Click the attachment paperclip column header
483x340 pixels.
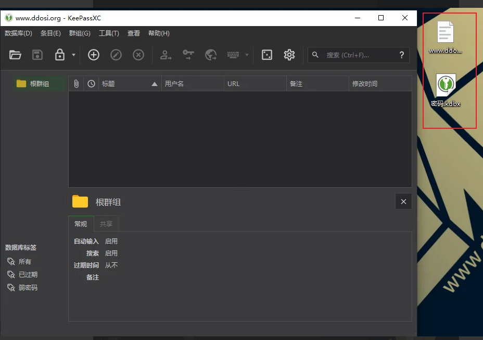[x=77, y=83]
